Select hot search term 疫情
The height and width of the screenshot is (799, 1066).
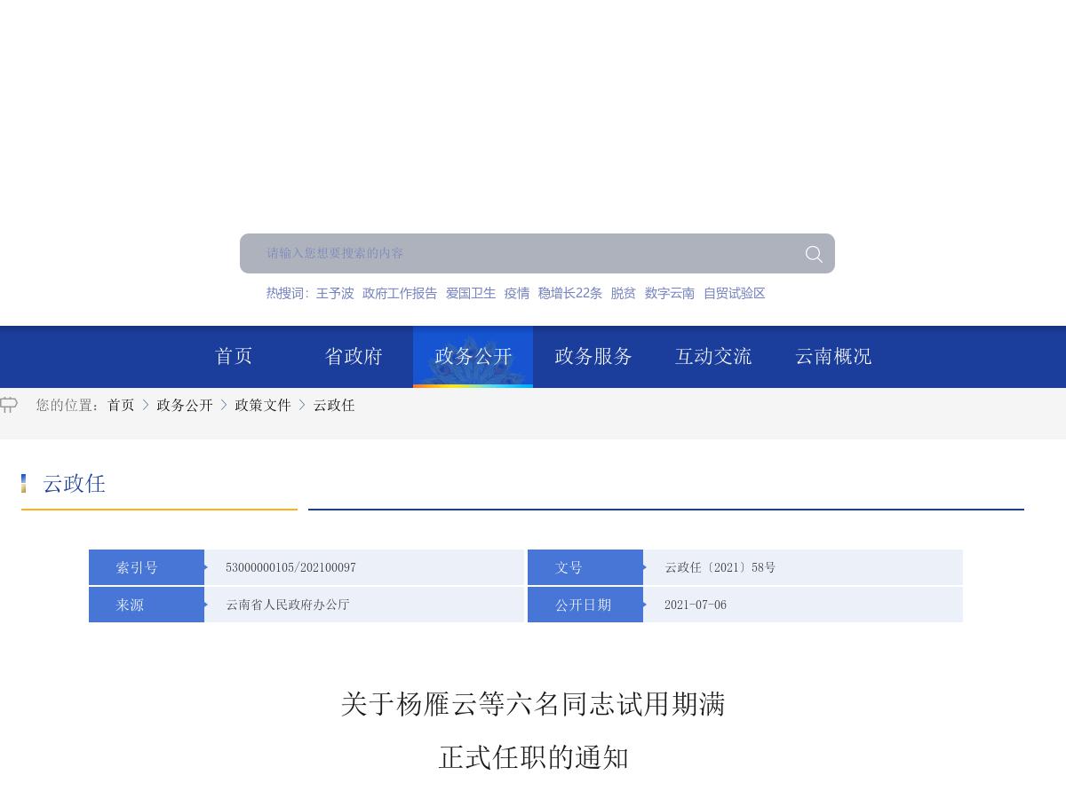tap(517, 293)
